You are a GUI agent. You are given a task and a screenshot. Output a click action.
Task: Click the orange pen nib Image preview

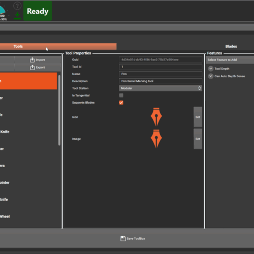(x=156, y=139)
